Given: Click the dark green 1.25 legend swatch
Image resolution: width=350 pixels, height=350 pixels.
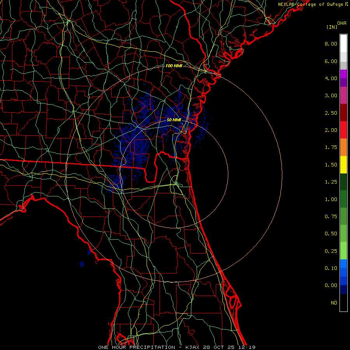Looking at the screenshot, I should [343, 182].
